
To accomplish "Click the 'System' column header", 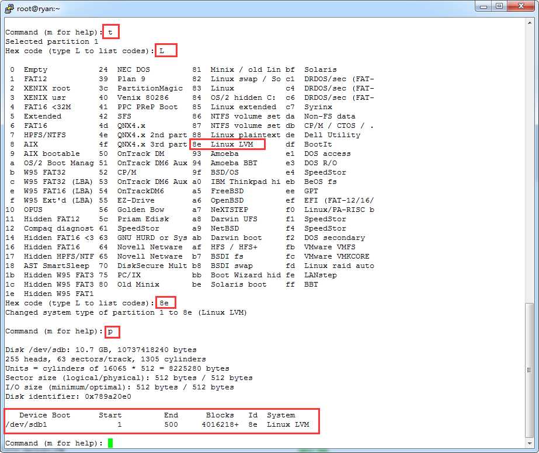I will [281, 415].
